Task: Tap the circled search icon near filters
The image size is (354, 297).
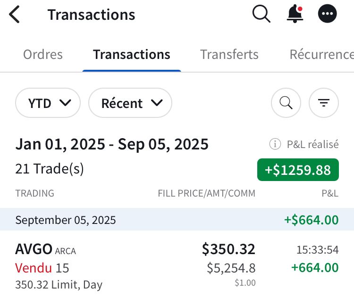Action: [286, 102]
